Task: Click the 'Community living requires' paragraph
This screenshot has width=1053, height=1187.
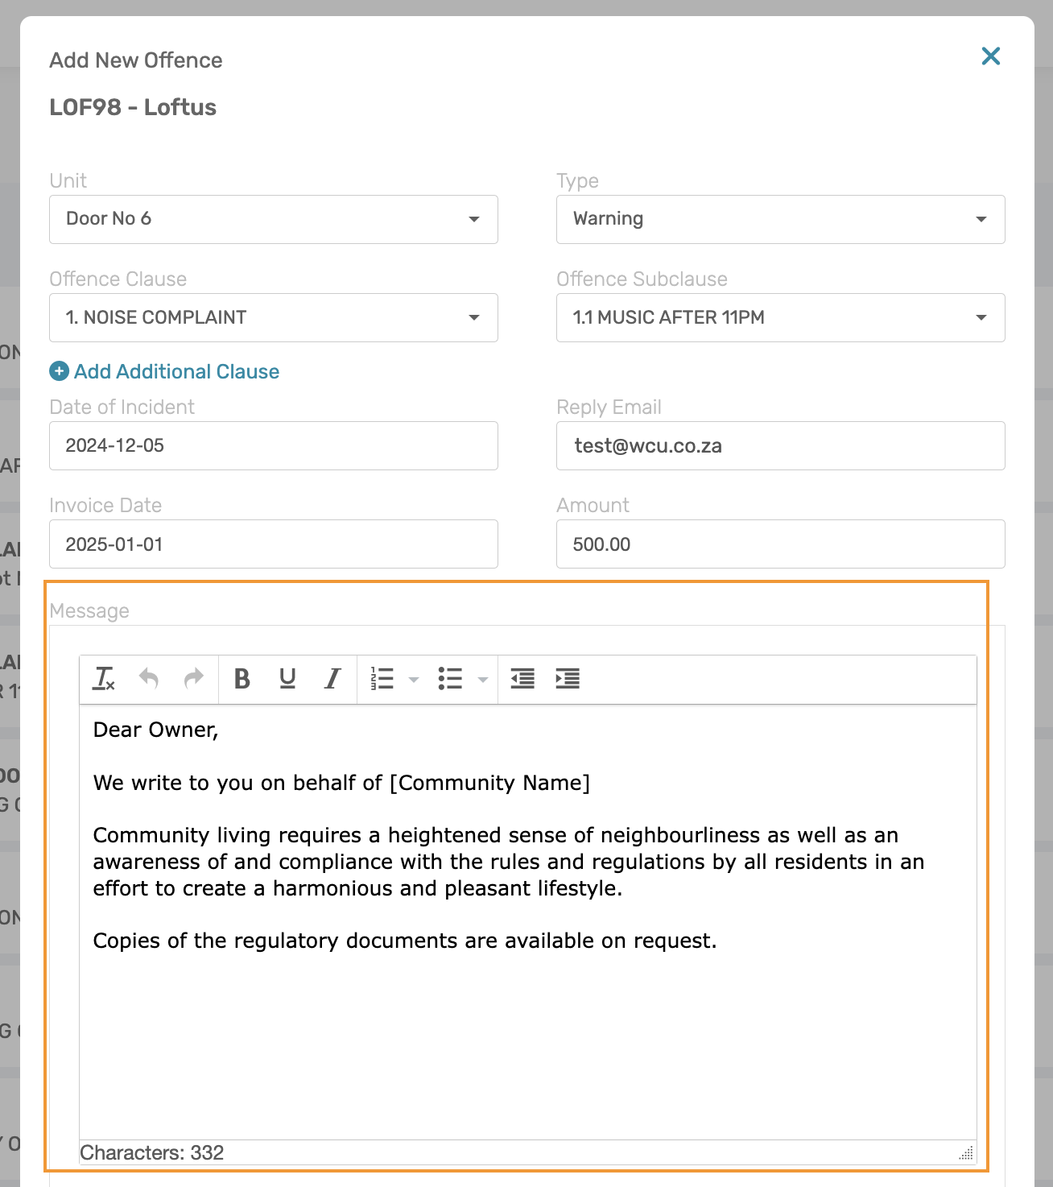Action: 509,862
